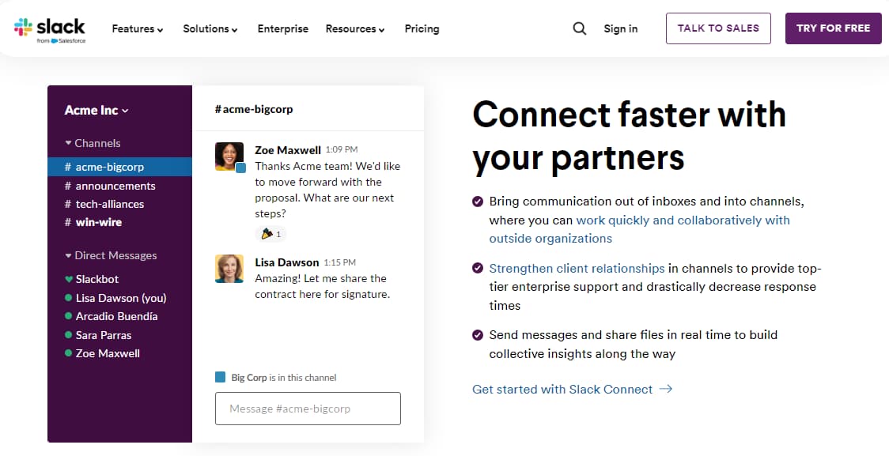
Task: Click the handshake reaction on Zoe's message
Action: 269,233
